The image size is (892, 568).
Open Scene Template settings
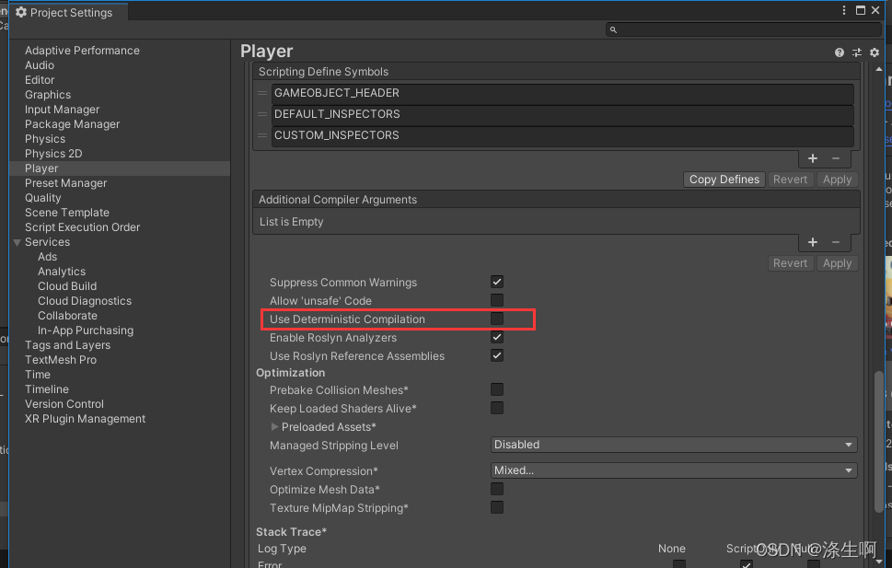pyautogui.click(x=66, y=213)
